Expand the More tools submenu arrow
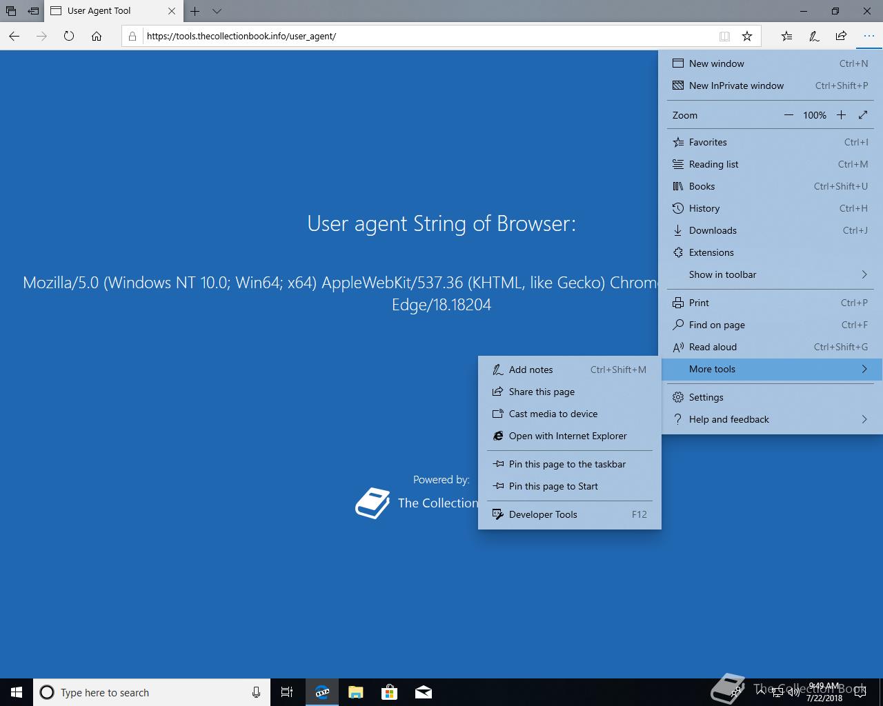This screenshot has width=883, height=706. pyautogui.click(x=864, y=369)
